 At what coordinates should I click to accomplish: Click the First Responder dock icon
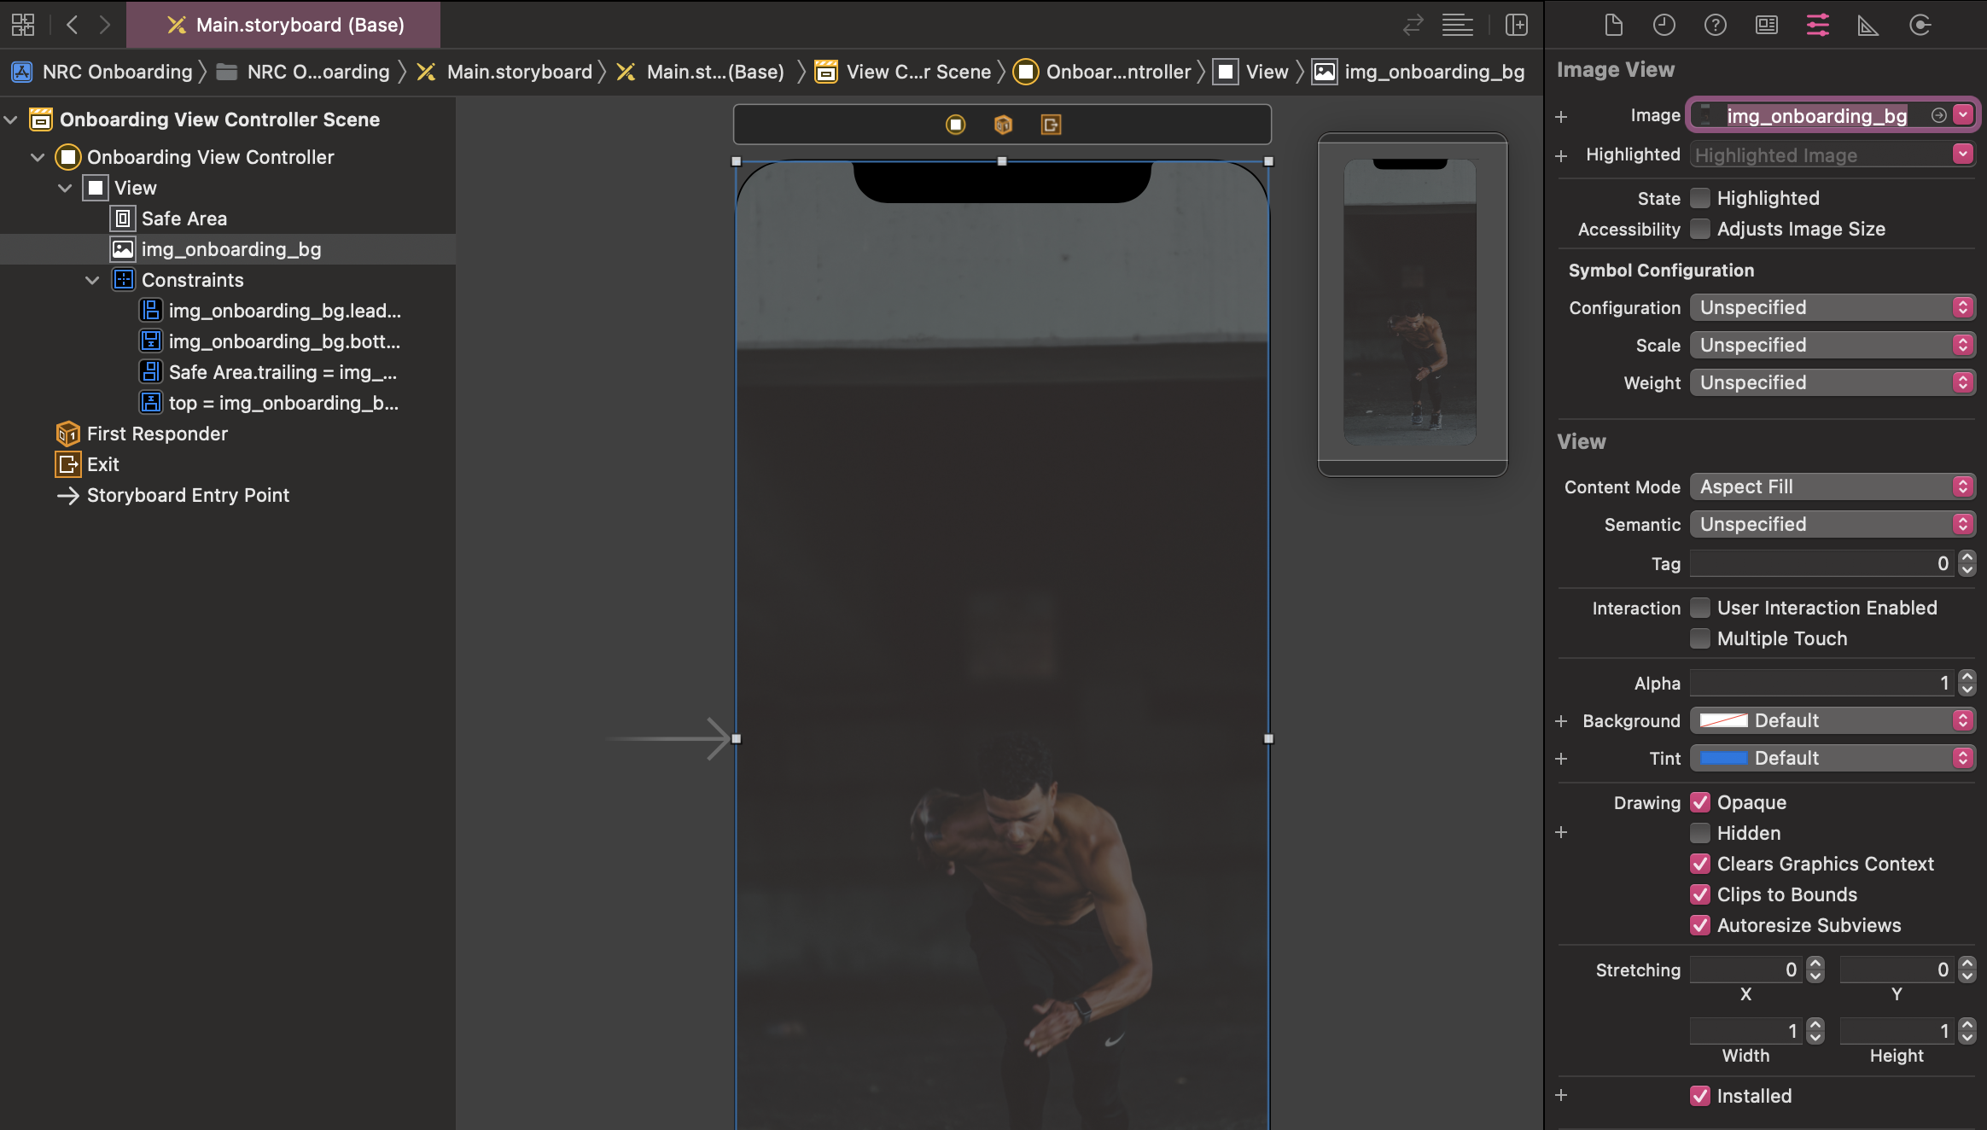[x=1003, y=125]
